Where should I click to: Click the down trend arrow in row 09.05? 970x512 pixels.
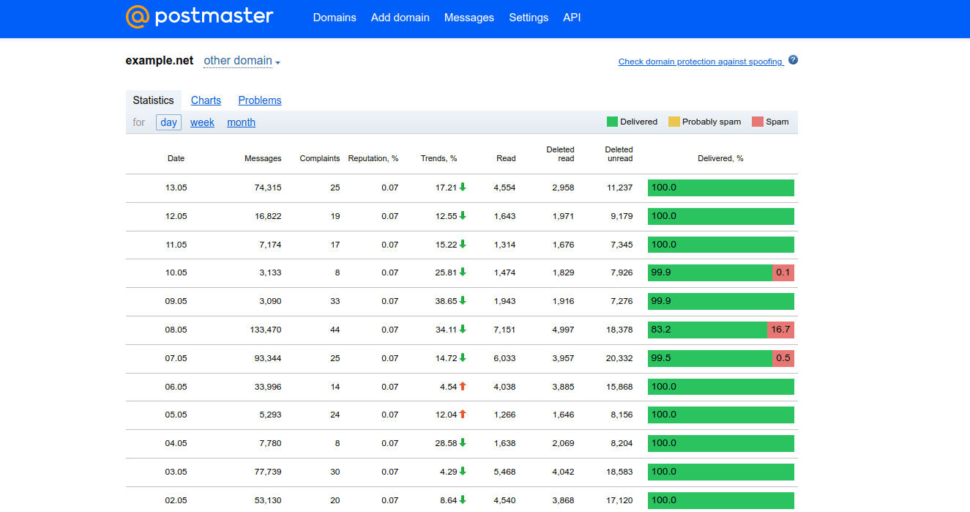tap(463, 300)
